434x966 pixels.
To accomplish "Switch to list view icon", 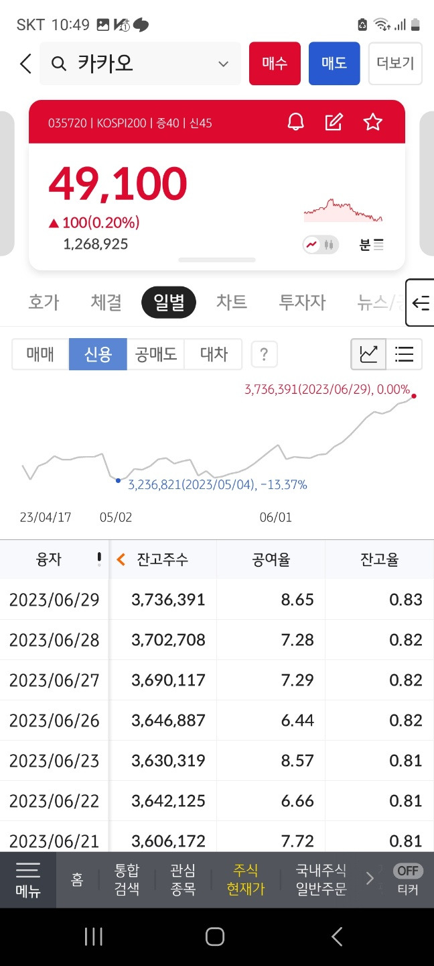I will [x=405, y=354].
